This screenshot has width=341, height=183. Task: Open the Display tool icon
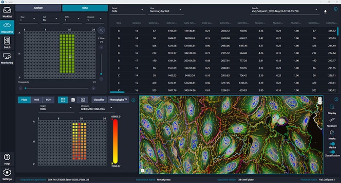(332, 109)
